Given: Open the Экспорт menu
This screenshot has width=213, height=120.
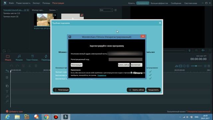Looking at the screenshot, I should tap(36, 3).
